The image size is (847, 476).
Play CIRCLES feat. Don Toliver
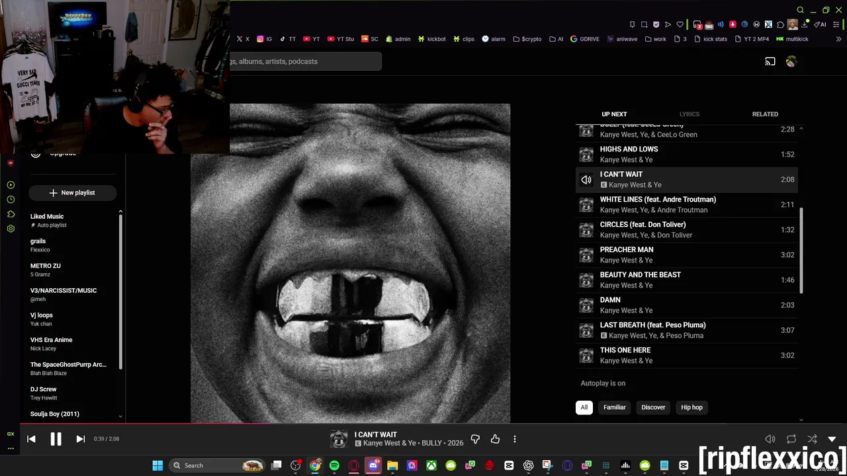[x=687, y=229]
